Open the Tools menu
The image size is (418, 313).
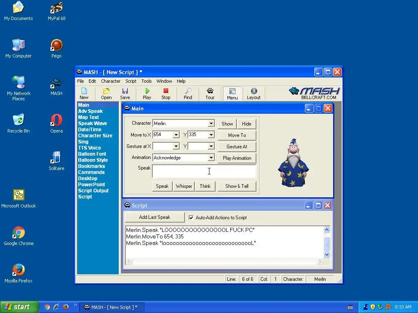pyautogui.click(x=147, y=81)
